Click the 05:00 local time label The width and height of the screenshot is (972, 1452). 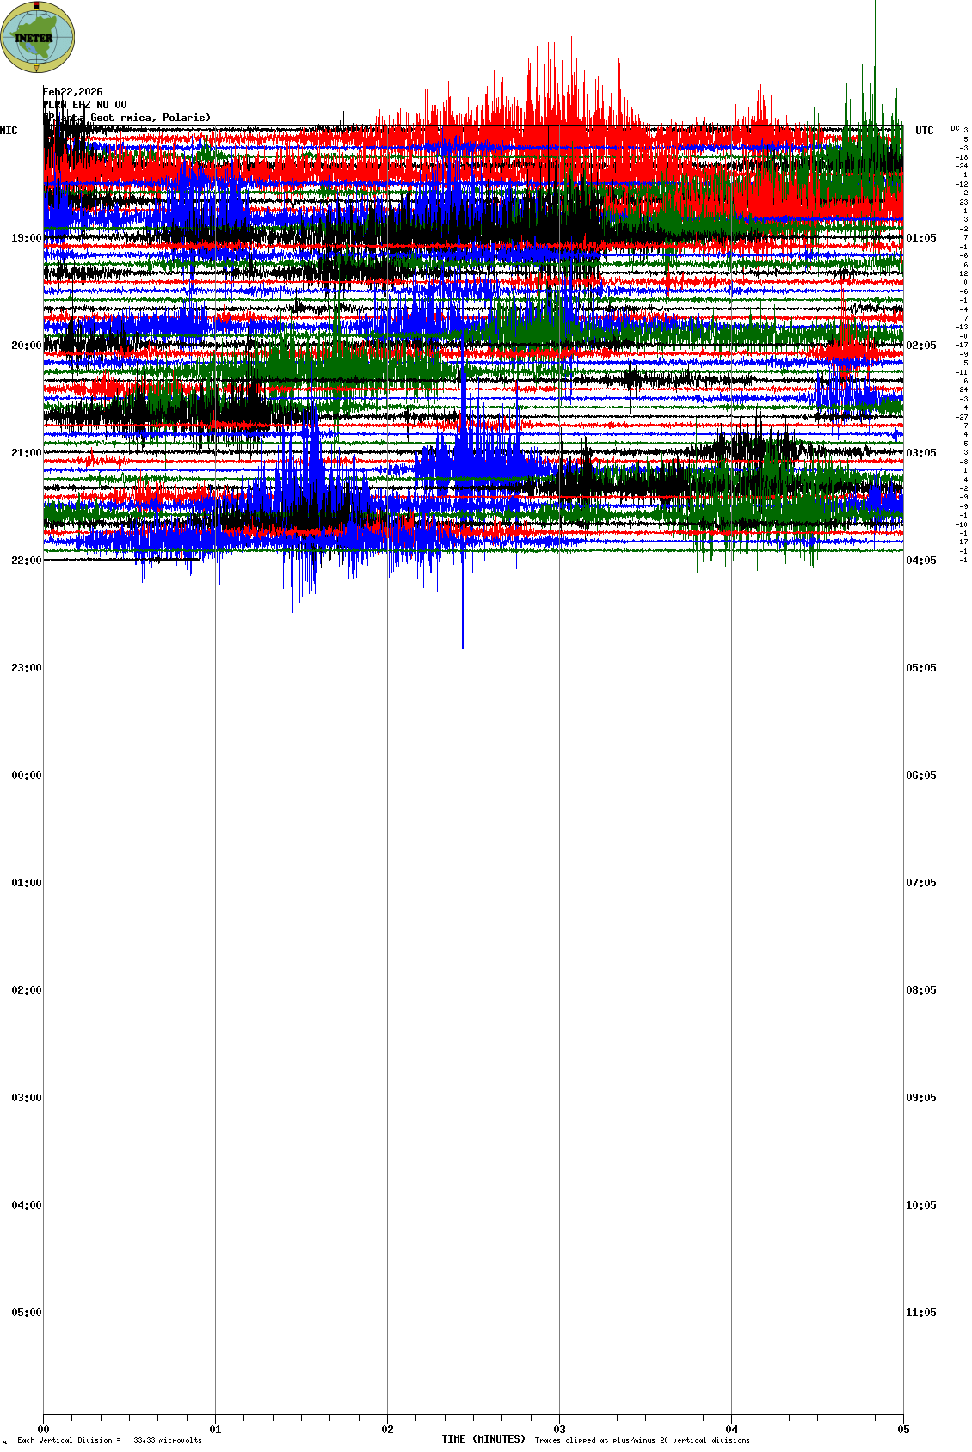(26, 1313)
